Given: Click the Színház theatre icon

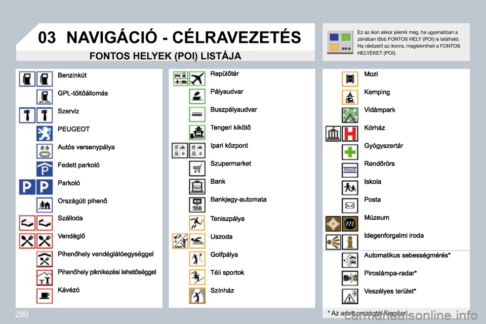Looking at the screenshot, I should click(x=197, y=295).
